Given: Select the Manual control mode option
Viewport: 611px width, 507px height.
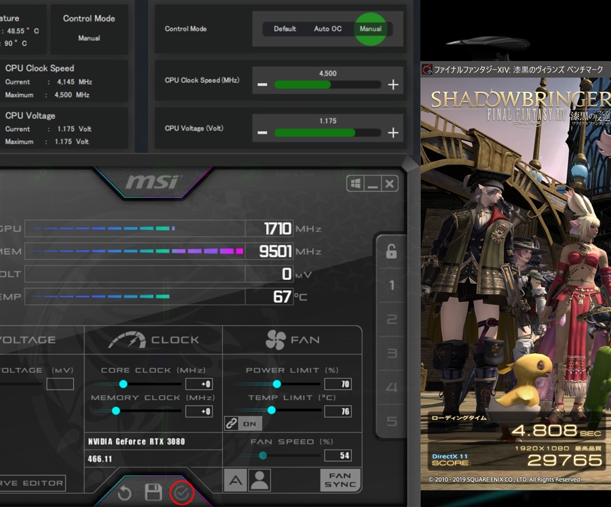Looking at the screenshot, I should point(370,29).
